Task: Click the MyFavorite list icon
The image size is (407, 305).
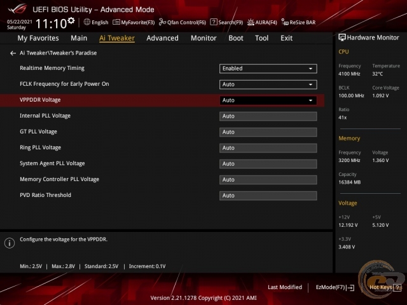Action: click(116, 22)
